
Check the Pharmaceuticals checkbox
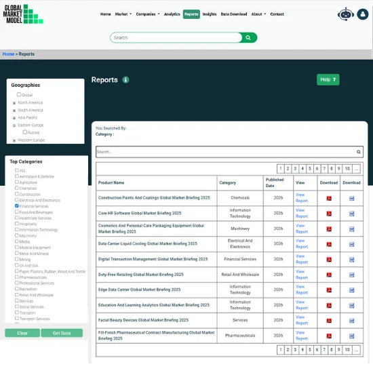point(17,277)
